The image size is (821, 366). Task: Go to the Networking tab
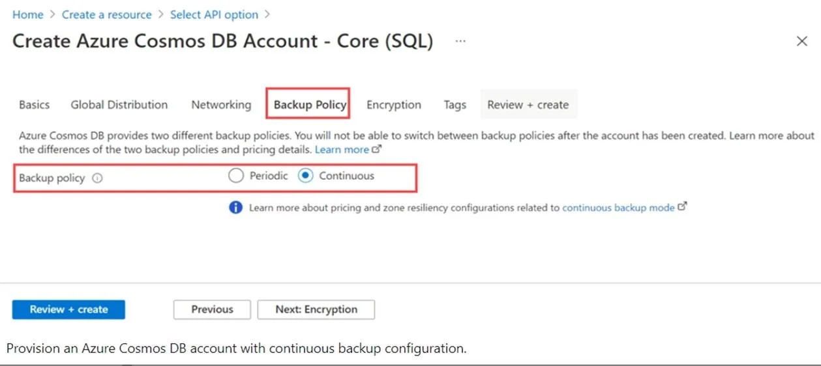pos(221,105)
